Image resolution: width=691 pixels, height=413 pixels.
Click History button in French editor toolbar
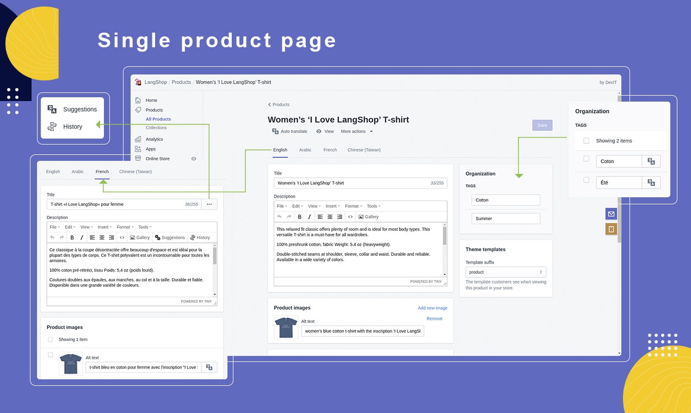tap(200, 237)
